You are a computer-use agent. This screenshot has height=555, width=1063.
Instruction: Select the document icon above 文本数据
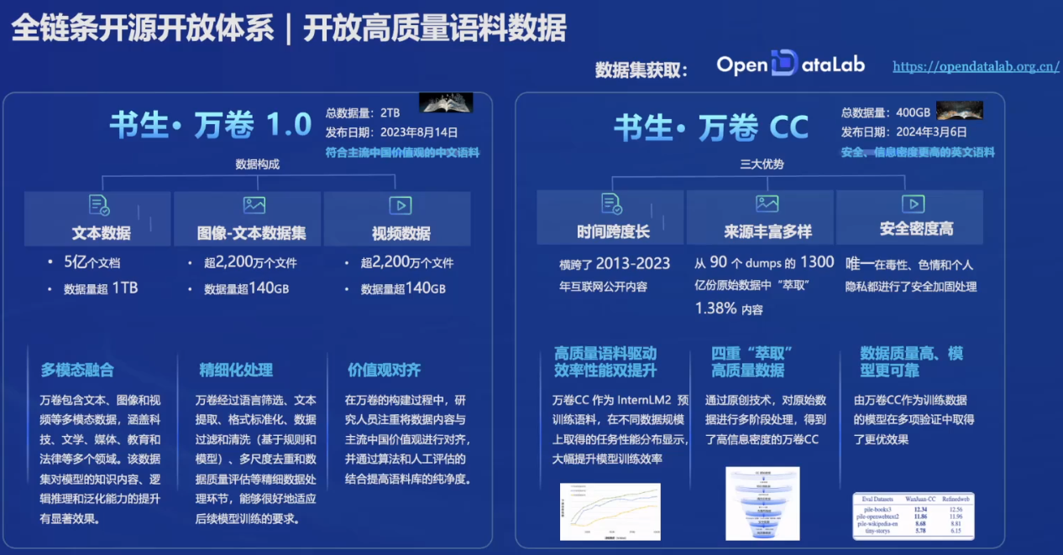pyautogui.click(x=99, y=205)
